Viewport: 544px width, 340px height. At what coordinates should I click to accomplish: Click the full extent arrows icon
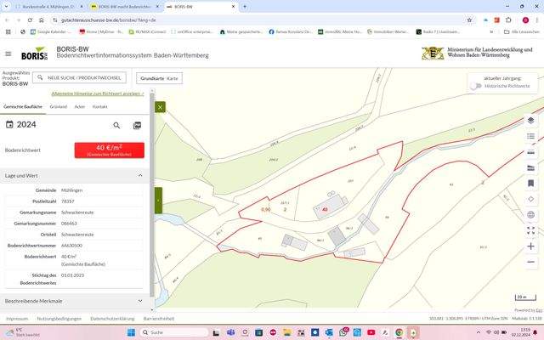[x=530, y=229]
